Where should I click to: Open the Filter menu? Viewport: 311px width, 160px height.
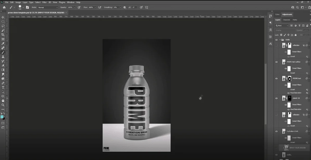coord(45,2)
